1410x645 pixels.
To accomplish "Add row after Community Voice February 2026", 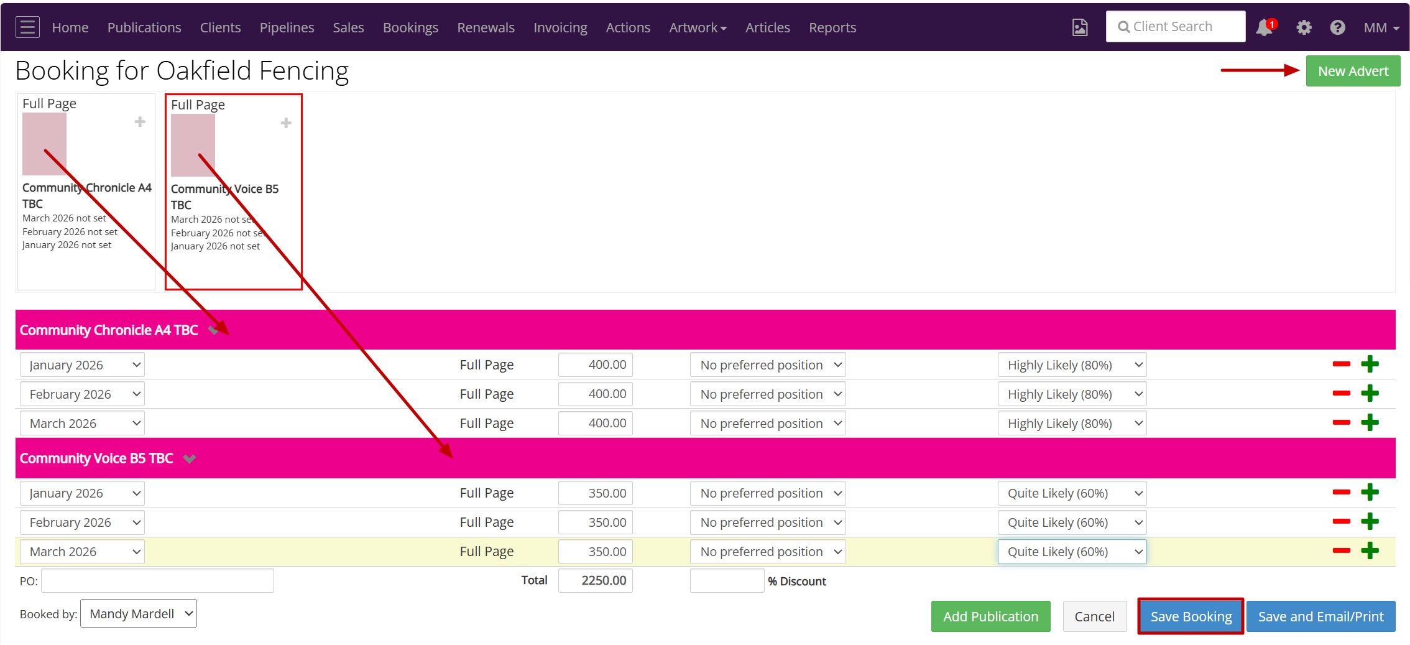I will pos(1370,522).
